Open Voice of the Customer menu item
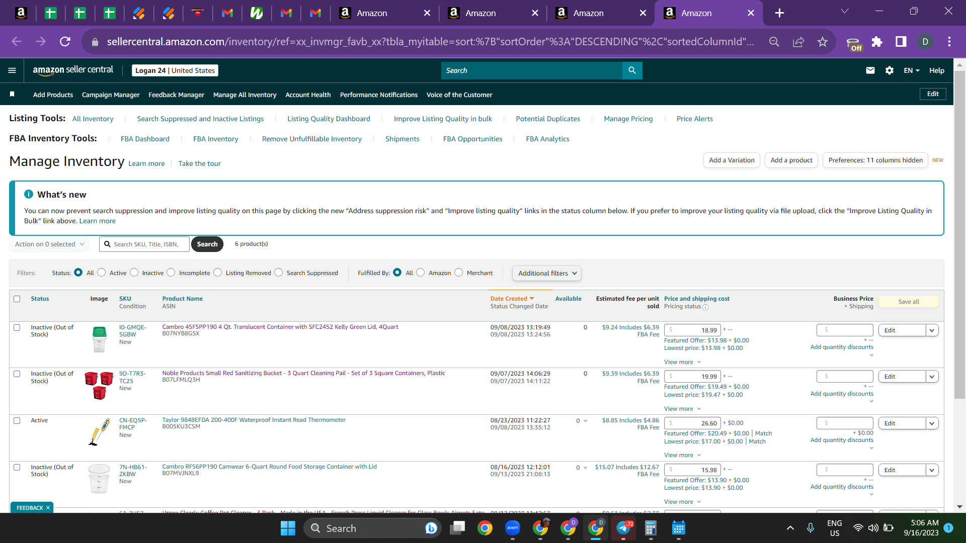Screen dimensions: 966x543 (459, 95)
